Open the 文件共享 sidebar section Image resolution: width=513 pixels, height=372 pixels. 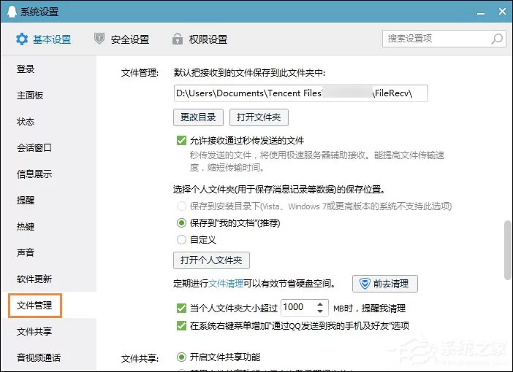click(x=34, y=331)
